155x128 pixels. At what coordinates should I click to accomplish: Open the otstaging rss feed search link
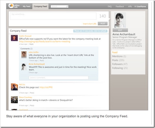point(45,42)
